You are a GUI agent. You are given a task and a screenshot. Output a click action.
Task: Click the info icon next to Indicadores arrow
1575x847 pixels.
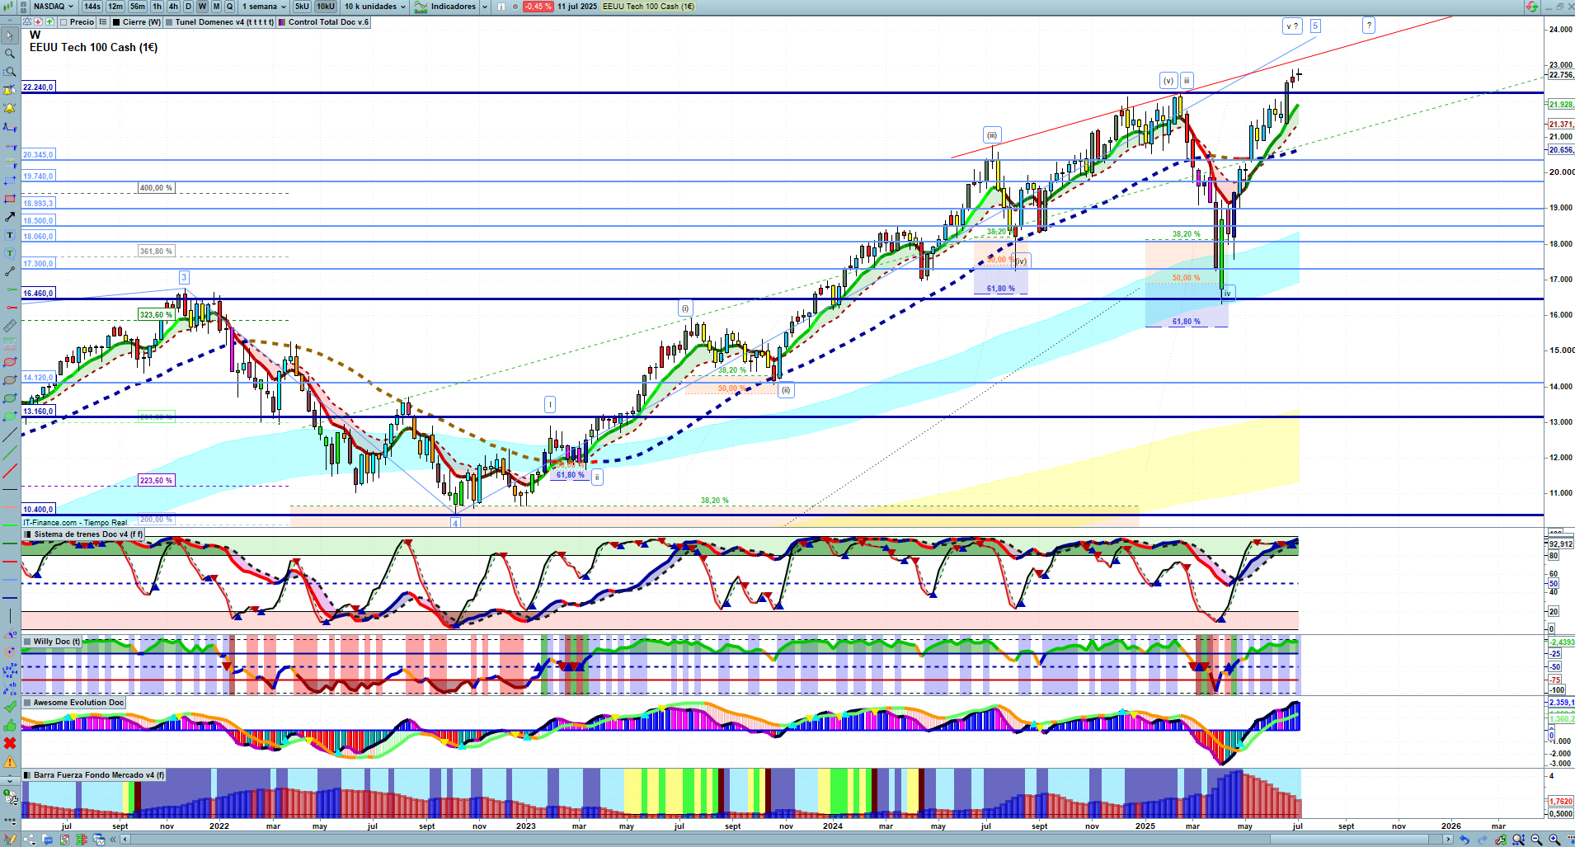(501, 7)
